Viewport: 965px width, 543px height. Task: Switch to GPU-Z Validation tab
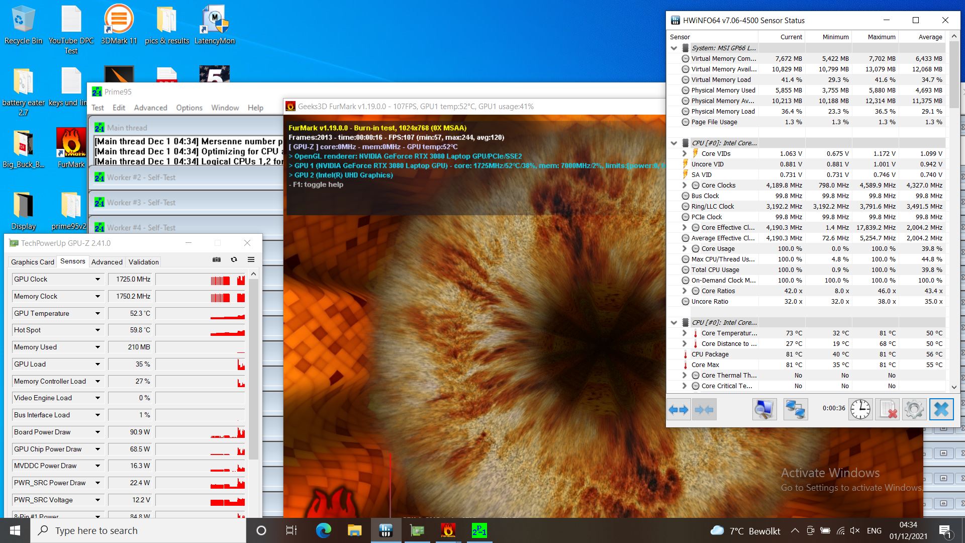pos(143,262)
